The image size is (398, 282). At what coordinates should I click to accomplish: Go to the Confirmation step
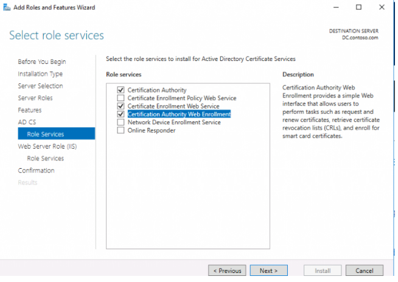tap(37, 171)
